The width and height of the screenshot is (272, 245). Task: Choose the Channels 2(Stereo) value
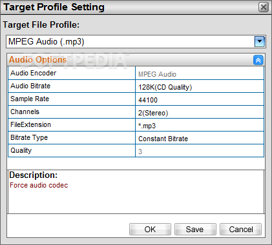pos(200,112)
